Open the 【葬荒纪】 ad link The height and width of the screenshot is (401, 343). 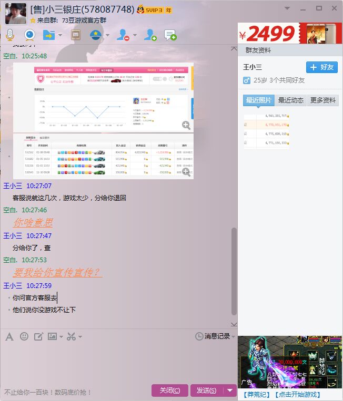(x=256, y=395)
